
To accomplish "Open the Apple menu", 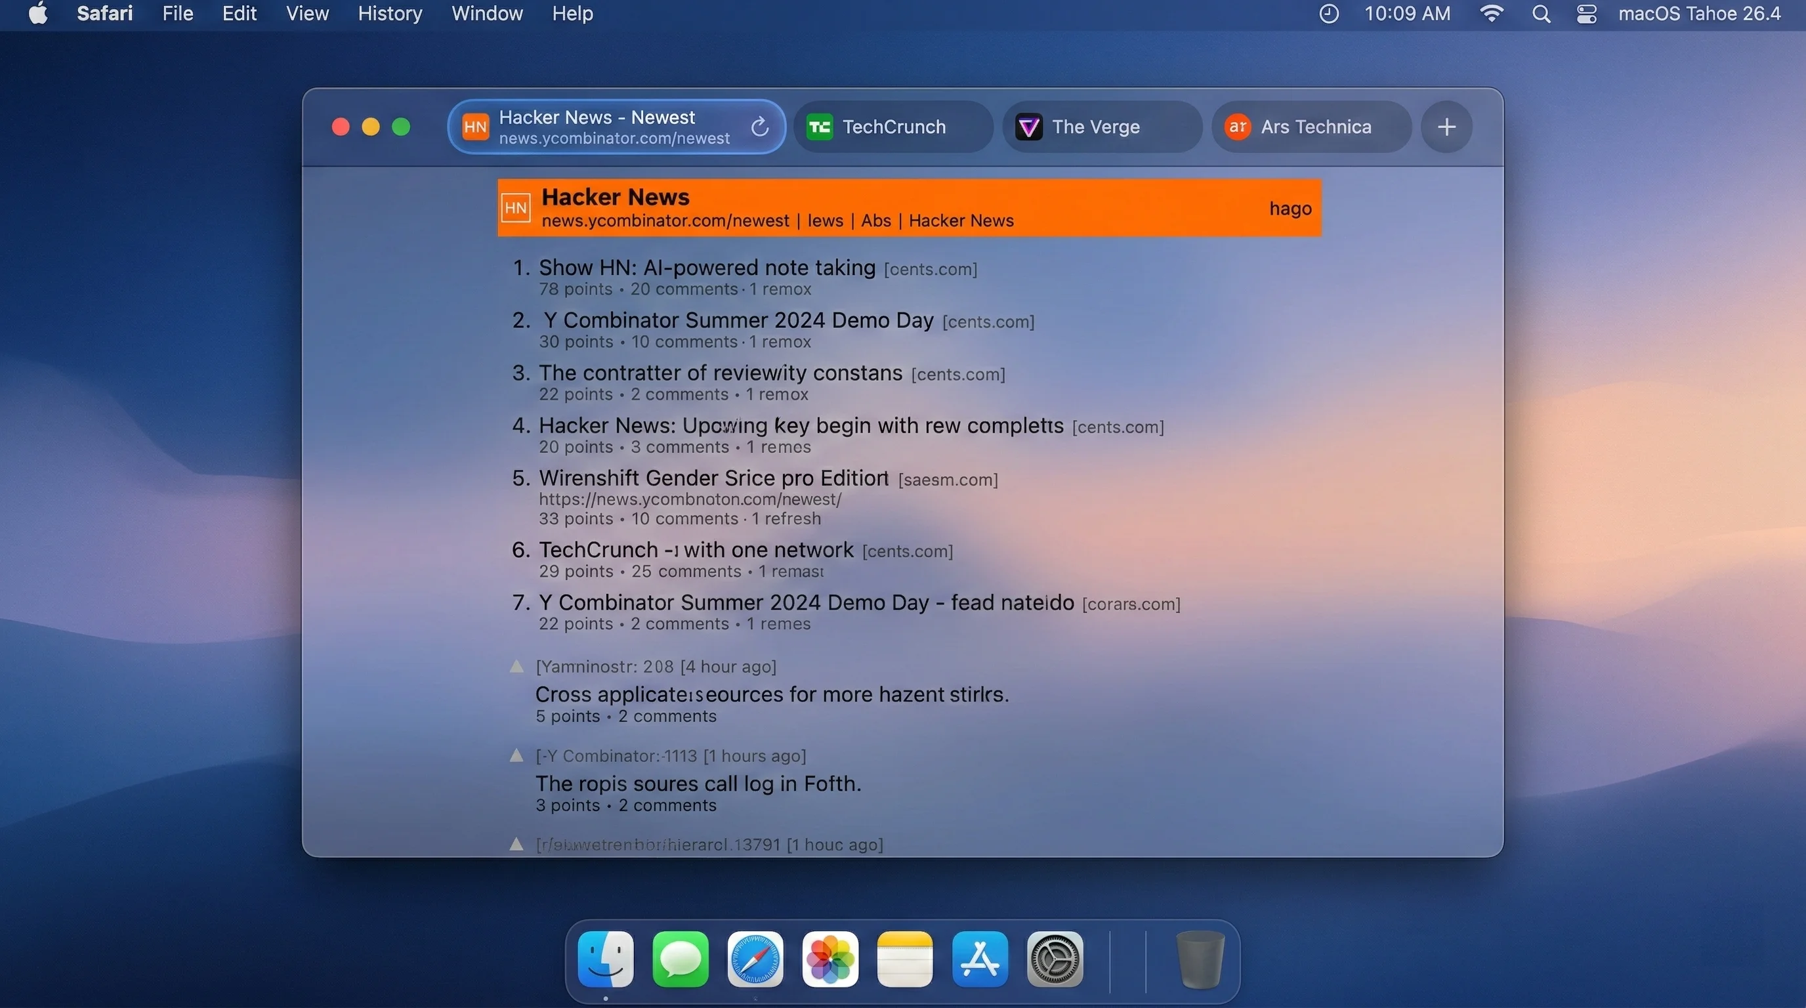I will point(39,13).
